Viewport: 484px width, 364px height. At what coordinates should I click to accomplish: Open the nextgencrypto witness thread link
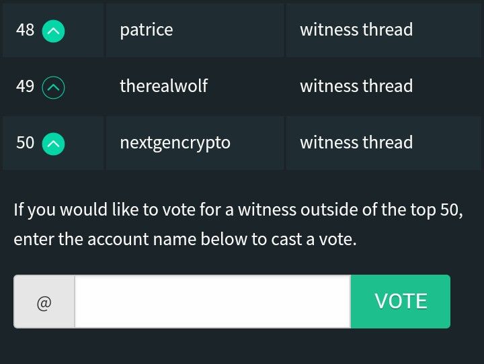tap(356, 143)
